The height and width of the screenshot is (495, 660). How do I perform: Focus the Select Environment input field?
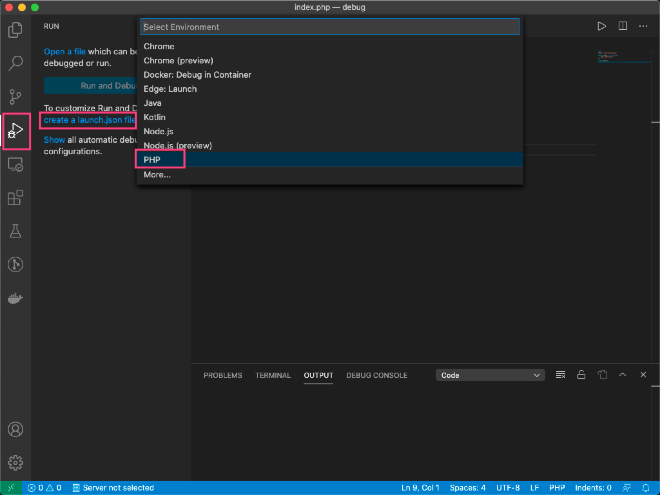coord(330,27)
